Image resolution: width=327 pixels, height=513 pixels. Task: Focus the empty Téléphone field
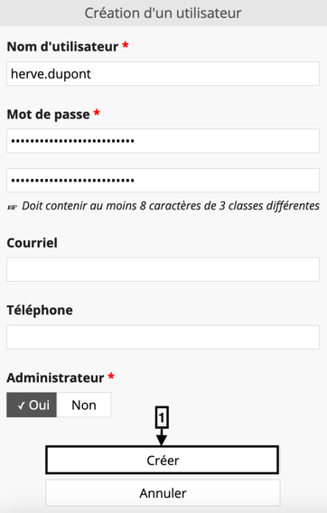(163, 337)
